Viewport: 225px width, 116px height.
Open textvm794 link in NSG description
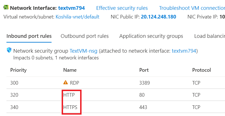[x=184, y=51]
